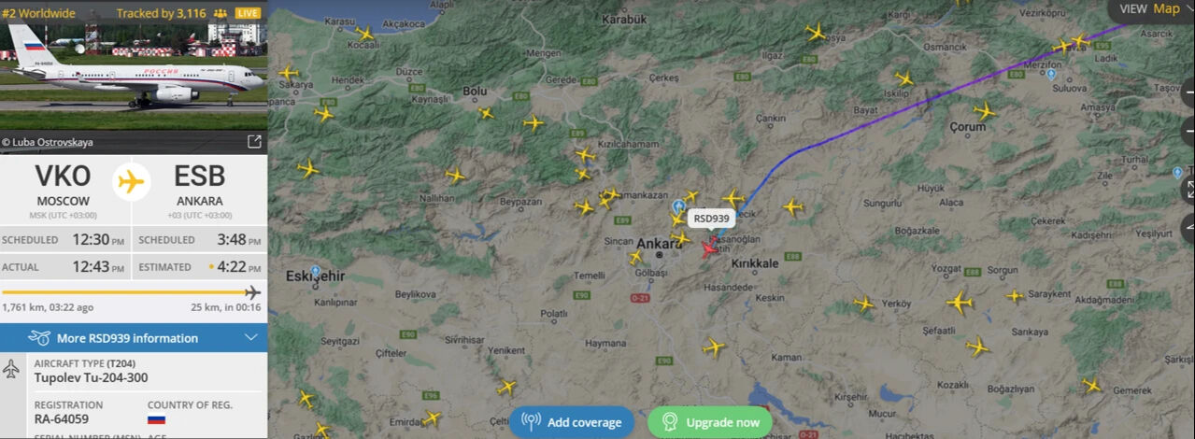Expand More RSD939 information chevron
Screen dimensions: 1195x439
tap(250, 337)
